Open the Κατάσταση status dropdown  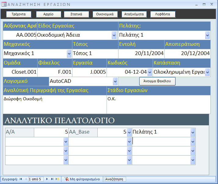click(207, 72)
